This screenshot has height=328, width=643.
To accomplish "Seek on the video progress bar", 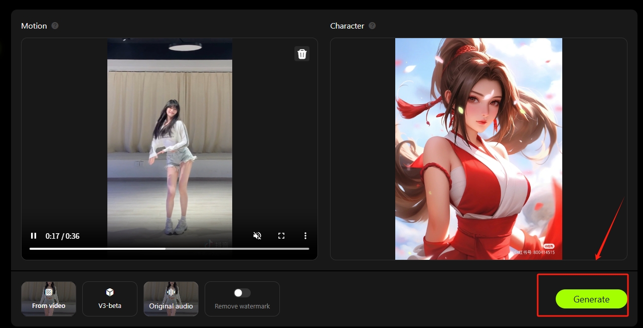I will tap(170, 249).
